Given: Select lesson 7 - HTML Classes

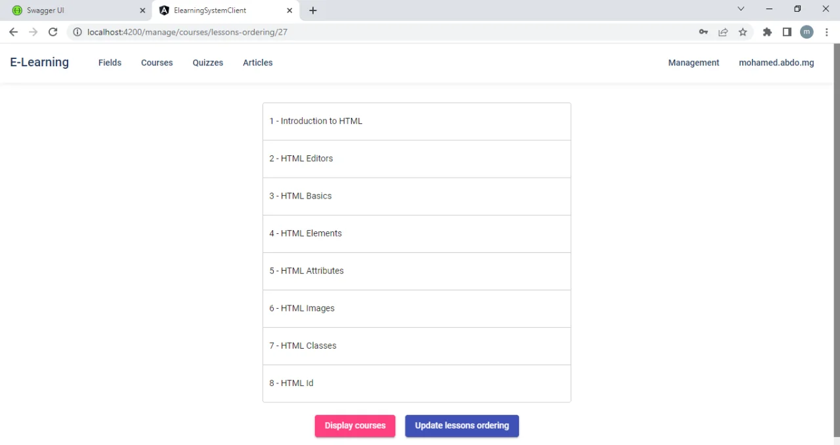Looking at the screenshot, I should 417,345.
